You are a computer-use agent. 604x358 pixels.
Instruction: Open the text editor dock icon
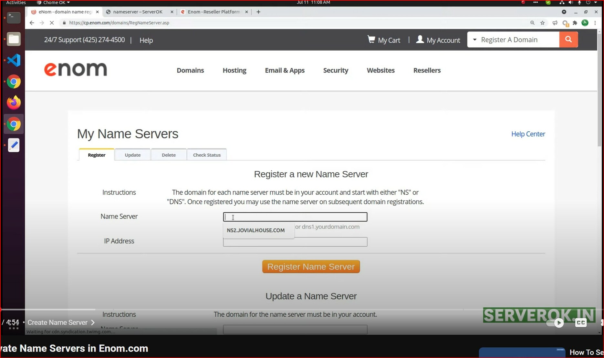tap(14, 145)
